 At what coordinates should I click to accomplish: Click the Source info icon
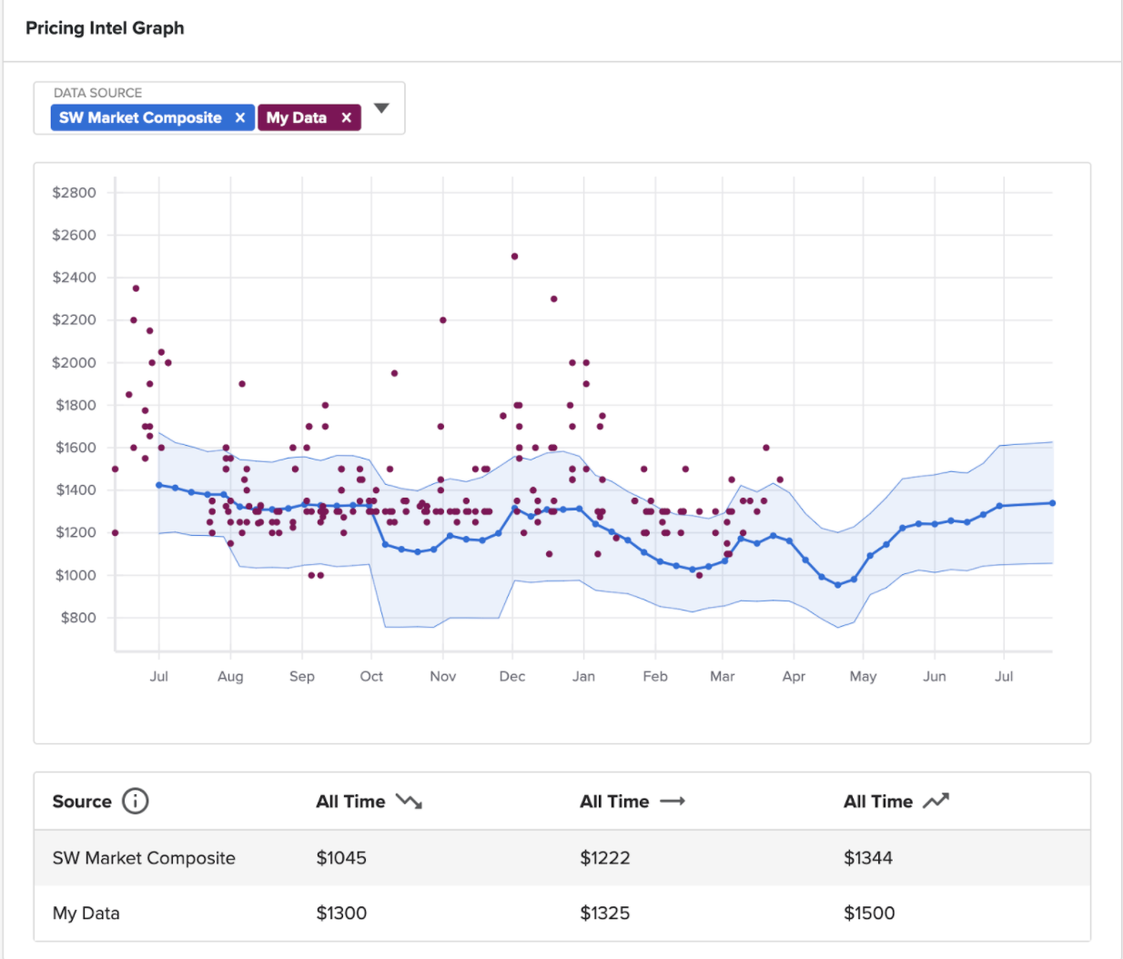[x=135, y=802]
